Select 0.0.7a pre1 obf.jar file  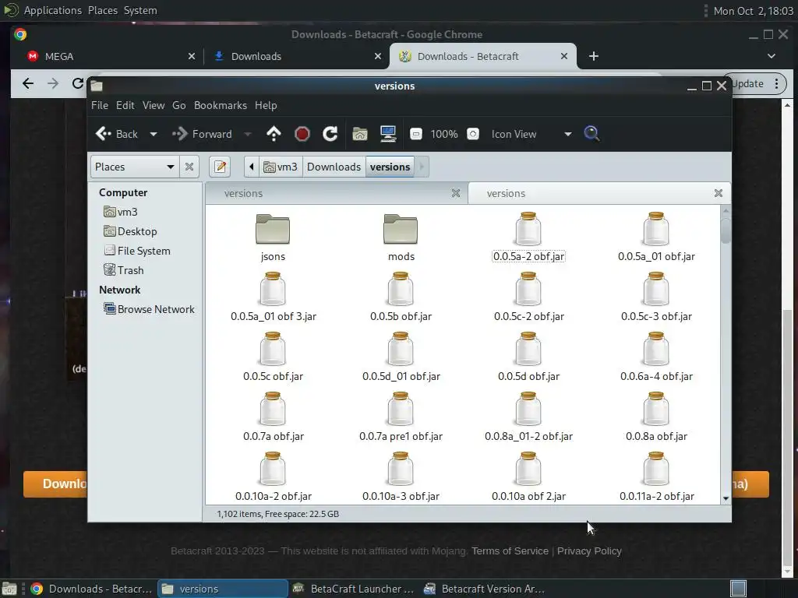pyautogui.click(x=401, y=417)
